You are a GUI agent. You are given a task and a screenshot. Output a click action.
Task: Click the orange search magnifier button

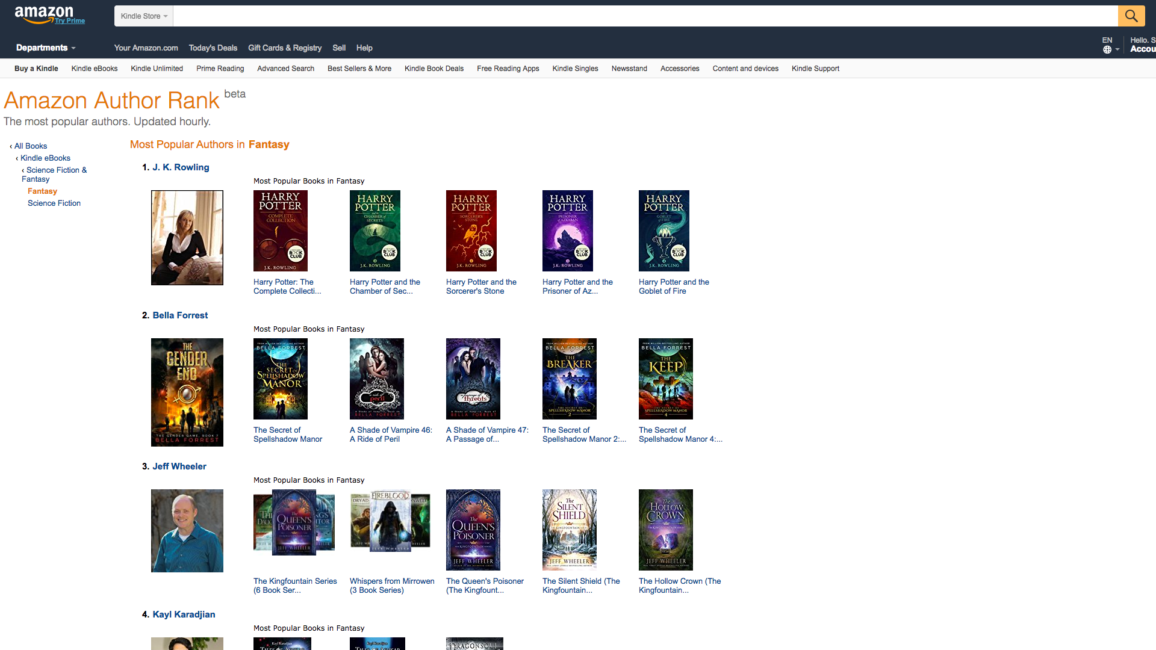(x=1131, y=16)
